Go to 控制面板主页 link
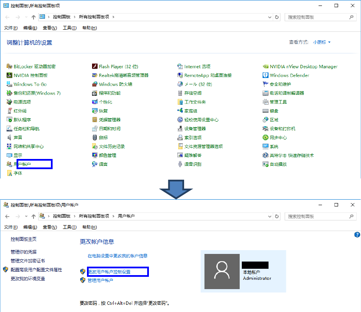This screenshot has height=312, width=361. coord(23,239)
